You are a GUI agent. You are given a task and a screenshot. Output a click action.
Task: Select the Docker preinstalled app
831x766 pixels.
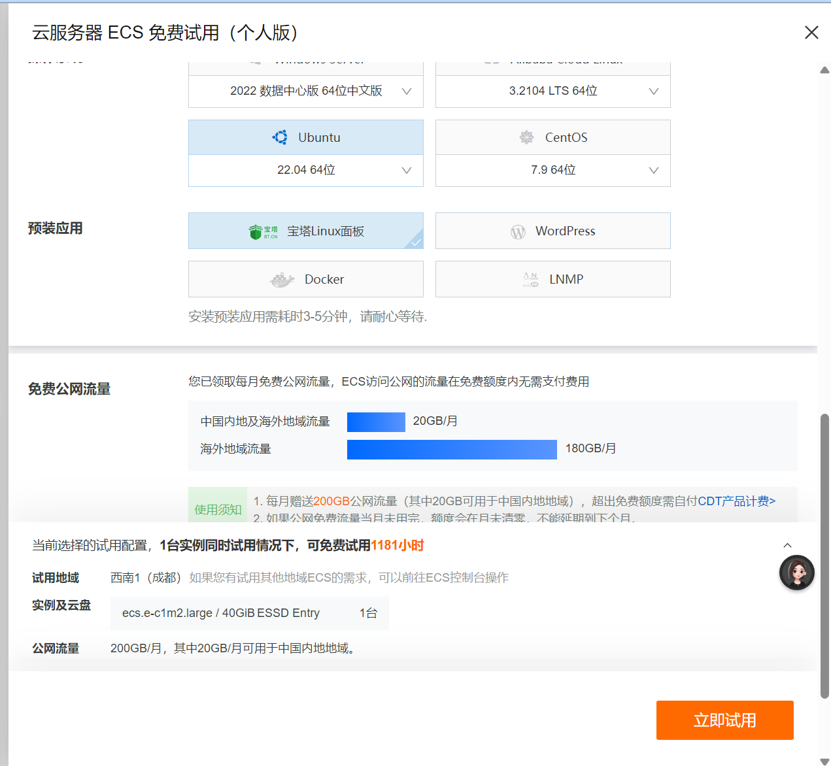(x=306, y=279)
